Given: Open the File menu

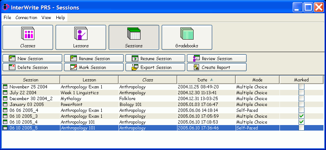Looking at the screenshot, I should click(7, 18).
